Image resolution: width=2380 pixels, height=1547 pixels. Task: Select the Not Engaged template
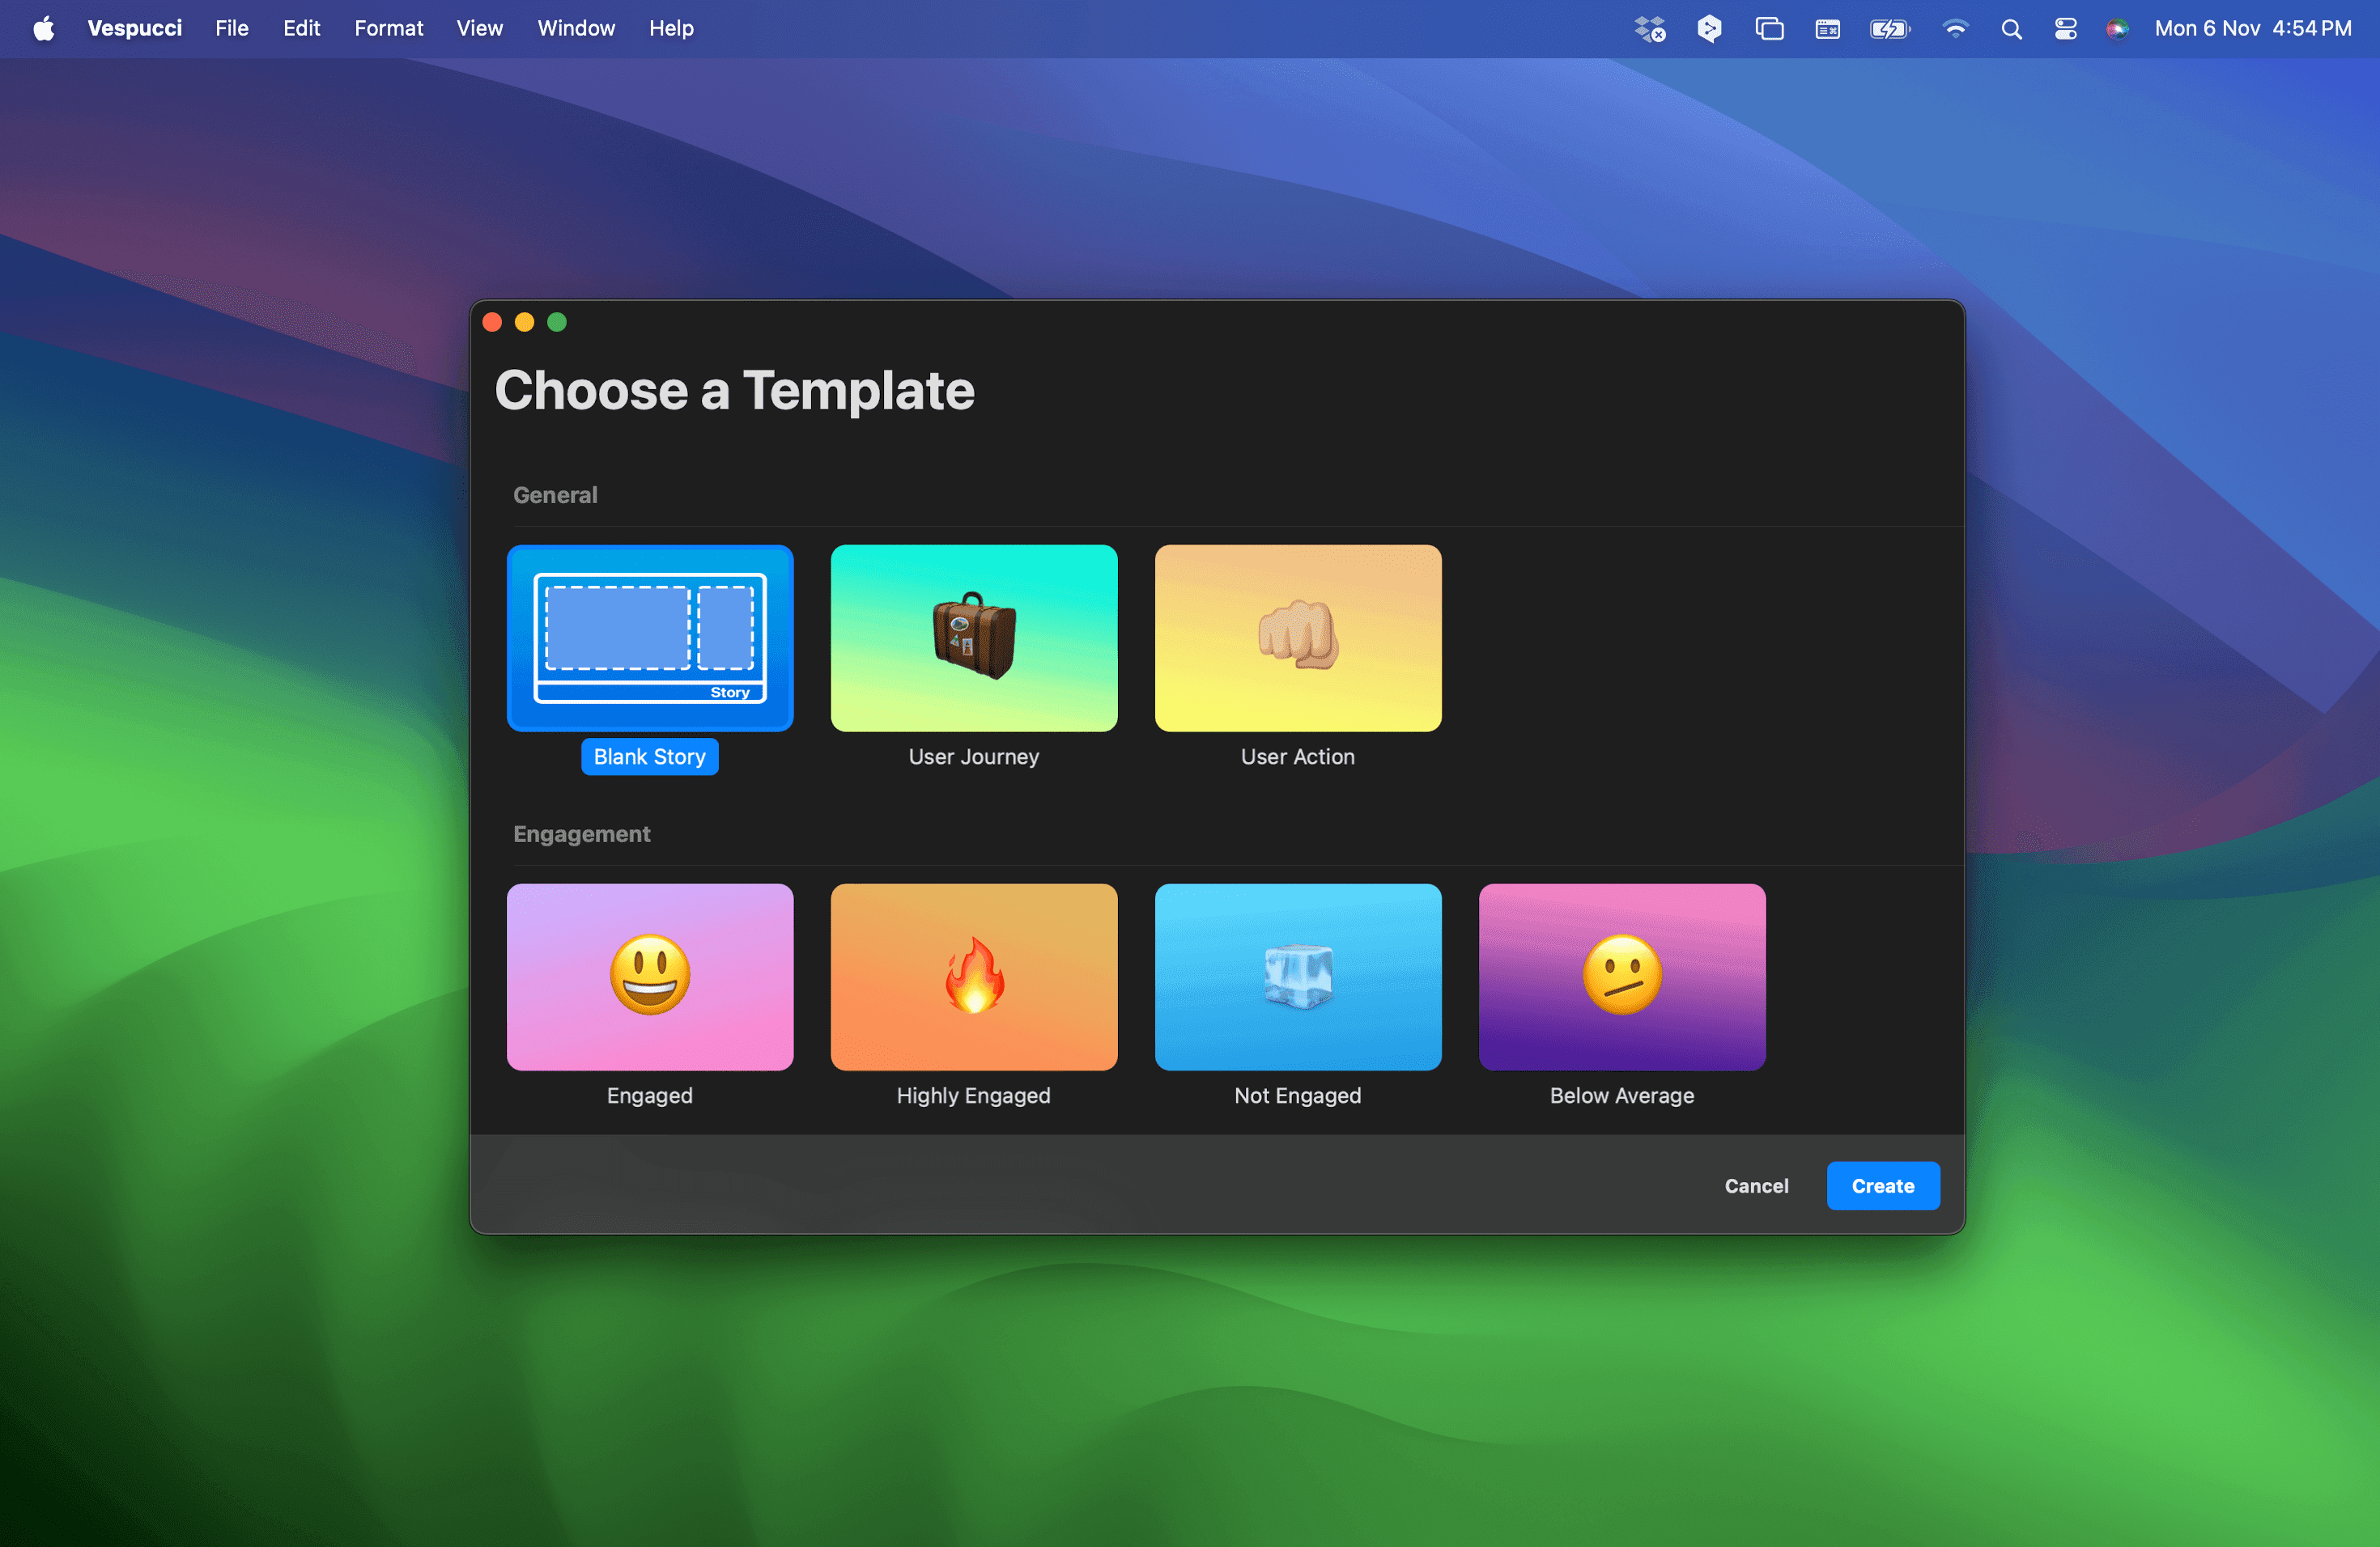(x=1296, y=977)
